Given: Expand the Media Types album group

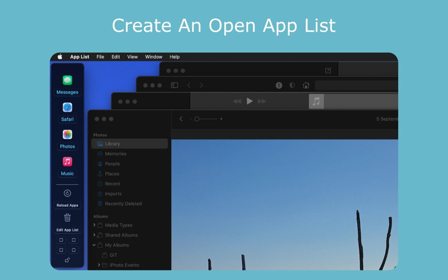Looking at the screenshot, I should pos(94,225).
